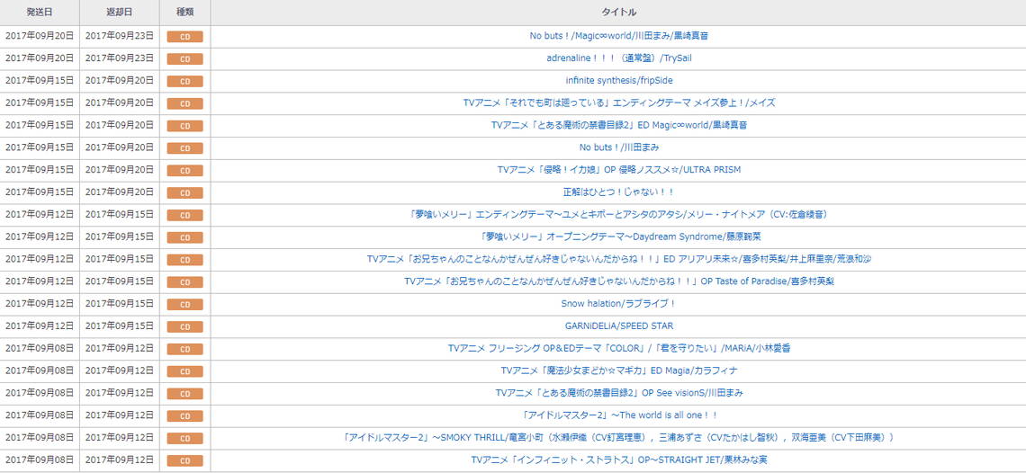Viewport: 1026px width, 473px height.
Task: Open the adrenaline！！！ TrySail title link
Action: [618, 58]
